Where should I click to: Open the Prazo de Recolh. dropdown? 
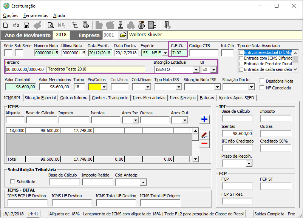249,164
